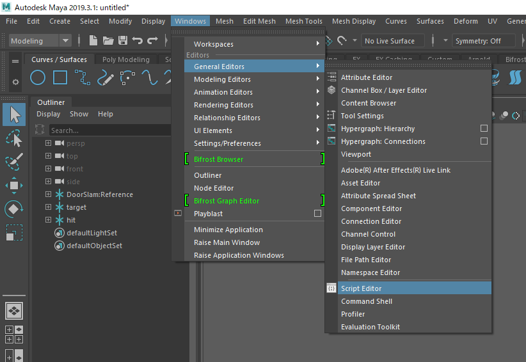Open the Mesh Tools menu
The image size is (526, 362).
pos(304,21)
